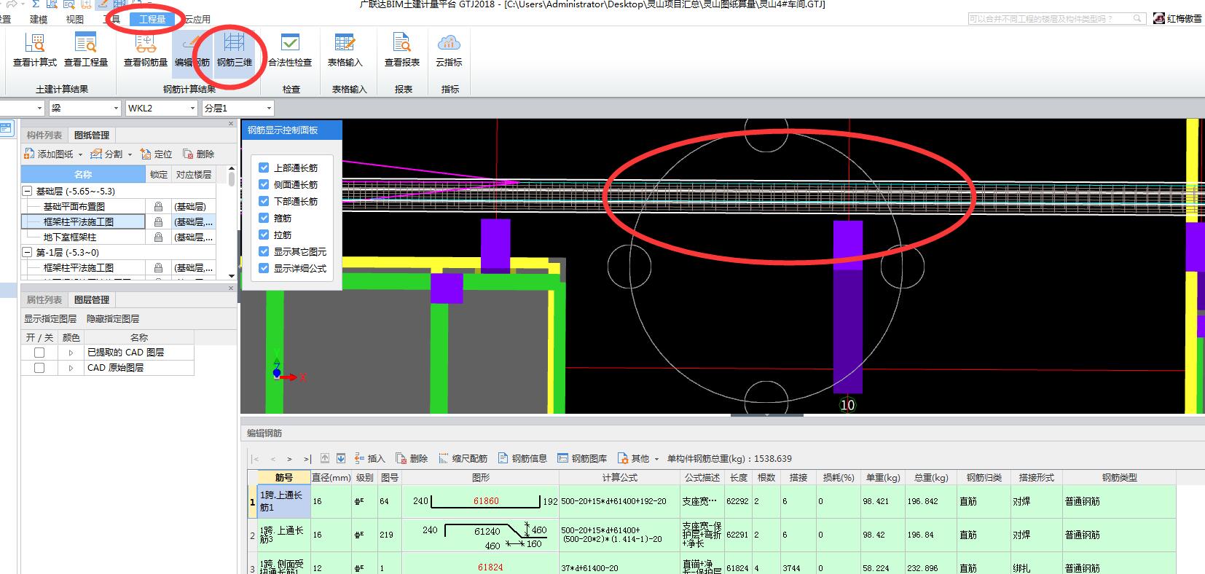
Task: Open 表格输入 tool
Action: 345,50
